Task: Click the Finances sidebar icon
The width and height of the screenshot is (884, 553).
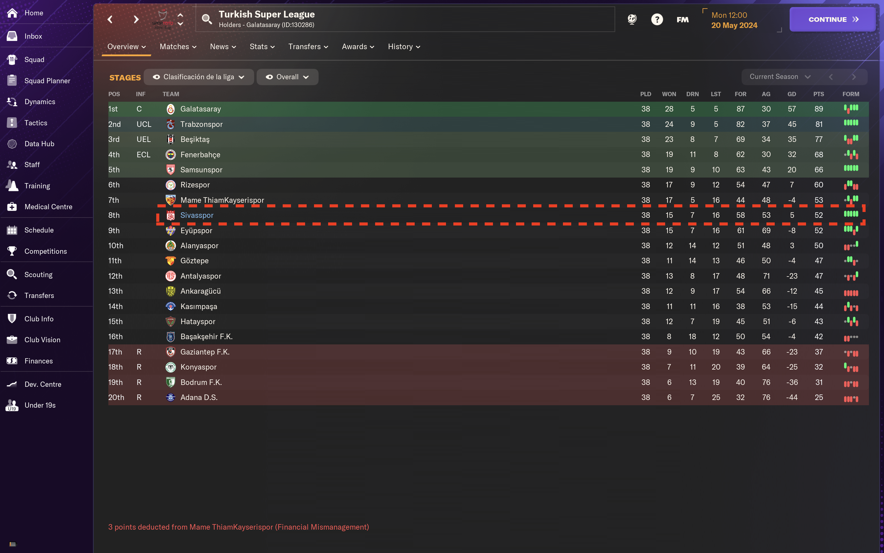Action: click(x=38, y=361)
